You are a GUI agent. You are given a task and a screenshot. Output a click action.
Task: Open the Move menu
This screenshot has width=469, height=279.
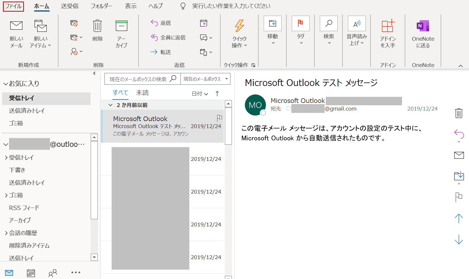point(272,30)
